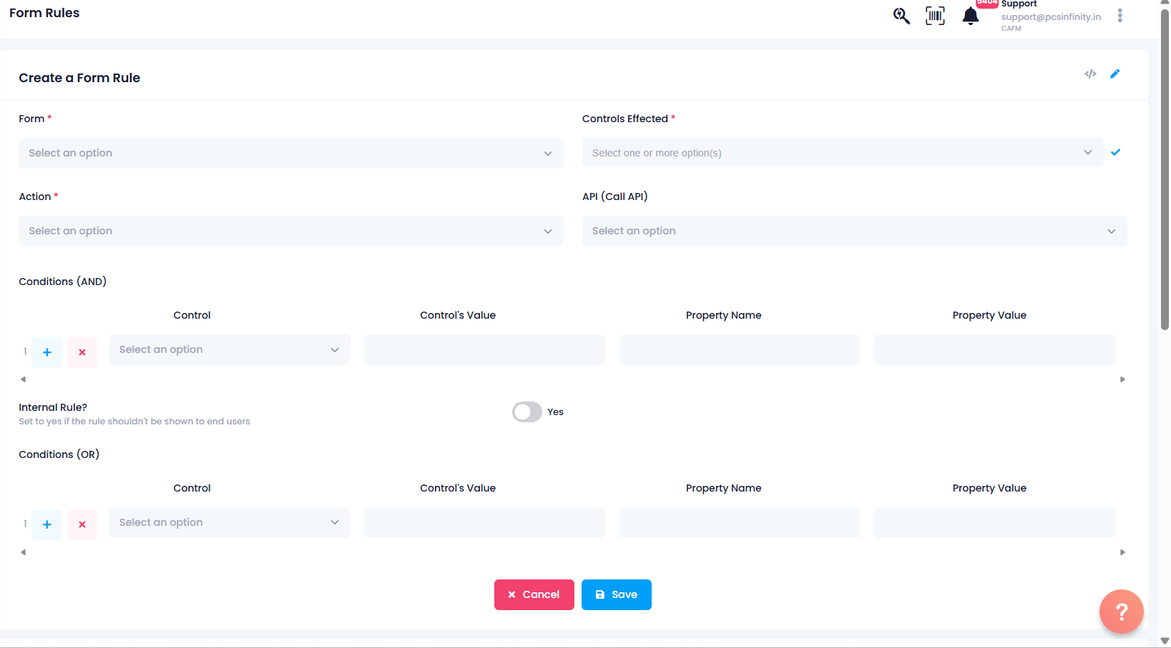Click the code view icon

[x=1090, y=74]
